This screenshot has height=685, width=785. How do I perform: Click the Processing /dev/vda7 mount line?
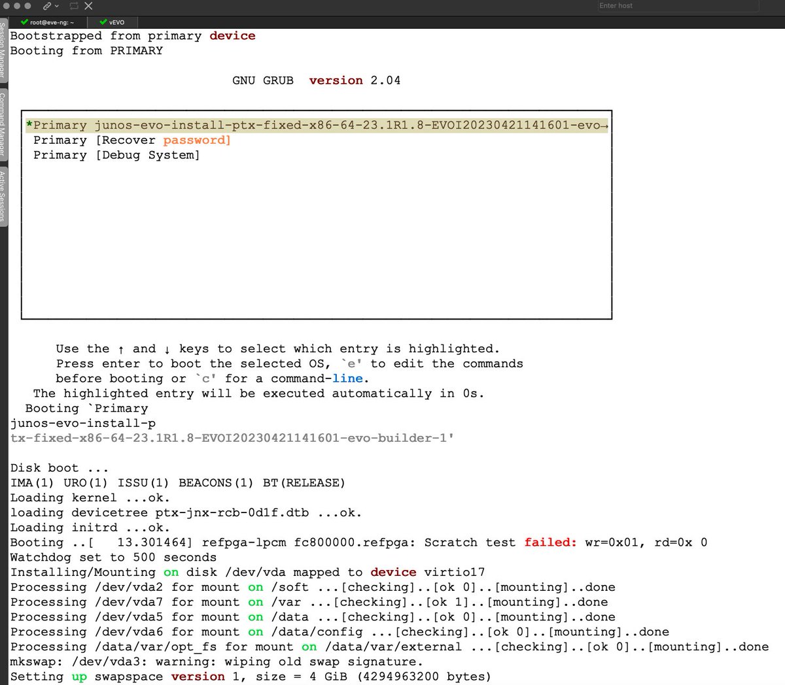tap(309, 602)
